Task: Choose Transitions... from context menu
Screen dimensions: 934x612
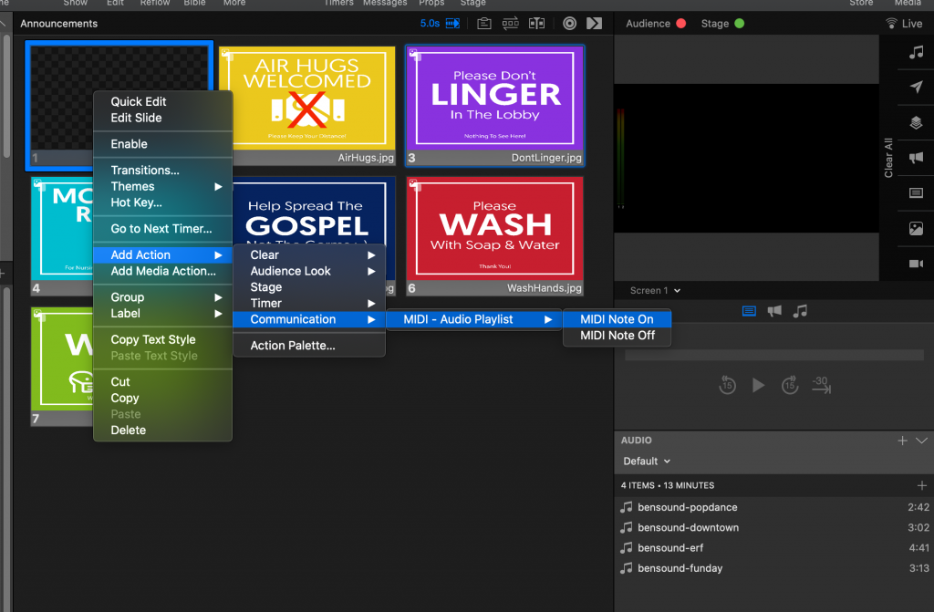Action: (162, 170)
